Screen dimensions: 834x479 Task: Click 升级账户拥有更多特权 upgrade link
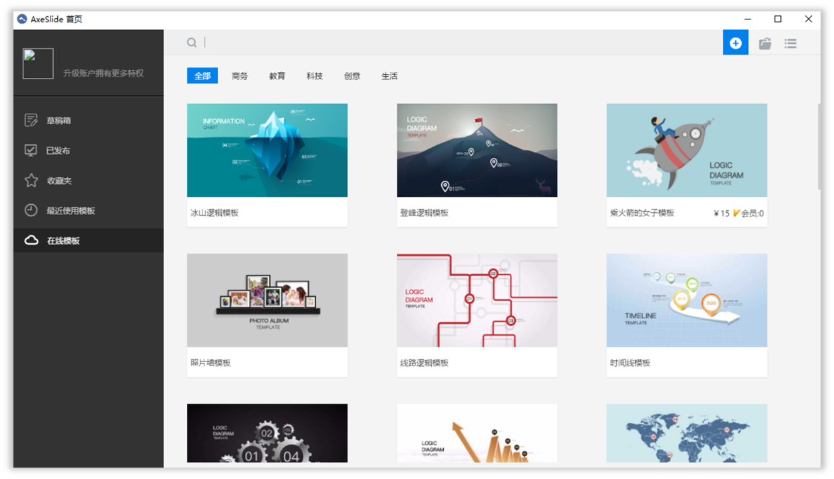pos(103,73)
